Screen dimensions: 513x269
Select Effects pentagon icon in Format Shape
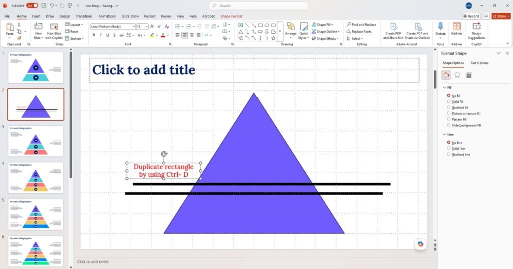pyautogui.click(x=457, y=75)
